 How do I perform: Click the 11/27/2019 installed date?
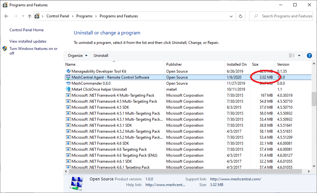coord(236,83)
